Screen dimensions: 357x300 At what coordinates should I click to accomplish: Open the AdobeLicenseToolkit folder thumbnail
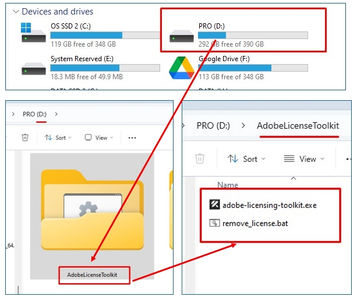point(92,210)
